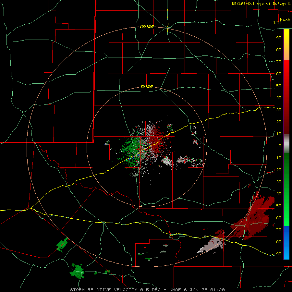Pick the -70 knot scale label
The height and width of the screenshot is (292, 292).
click(x=277, y=230)
